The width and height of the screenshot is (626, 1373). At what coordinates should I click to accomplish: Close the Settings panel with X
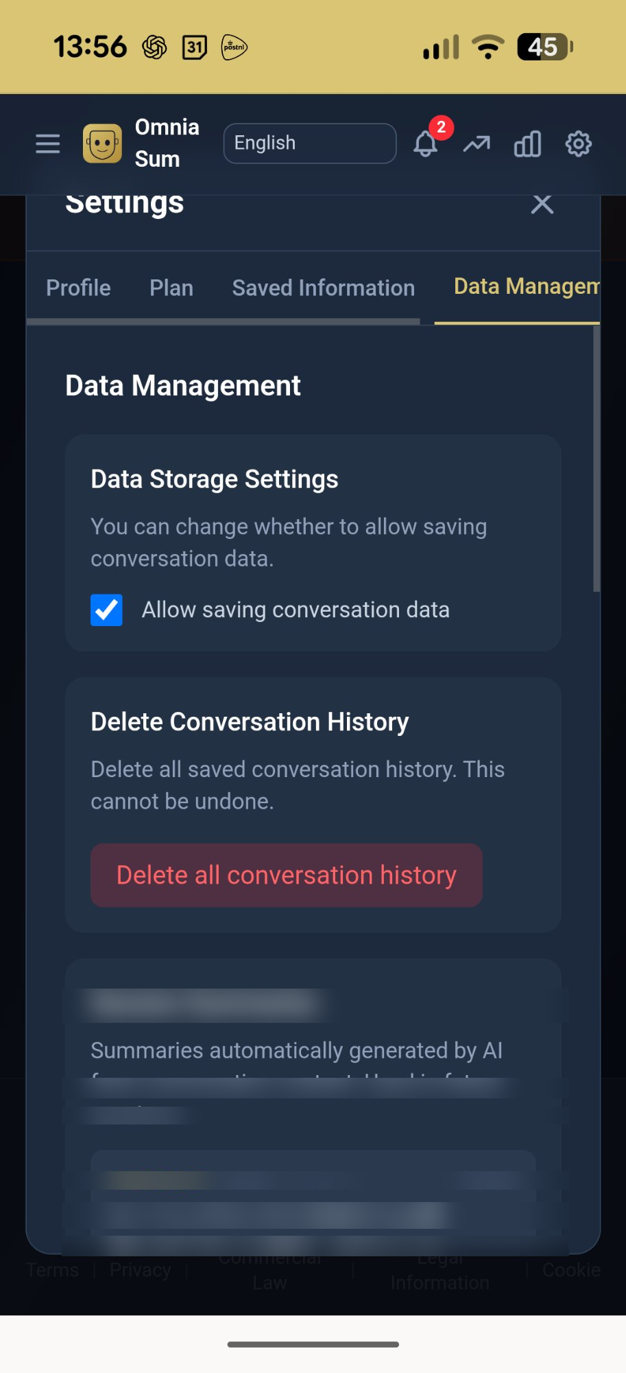tap(542, 204)
